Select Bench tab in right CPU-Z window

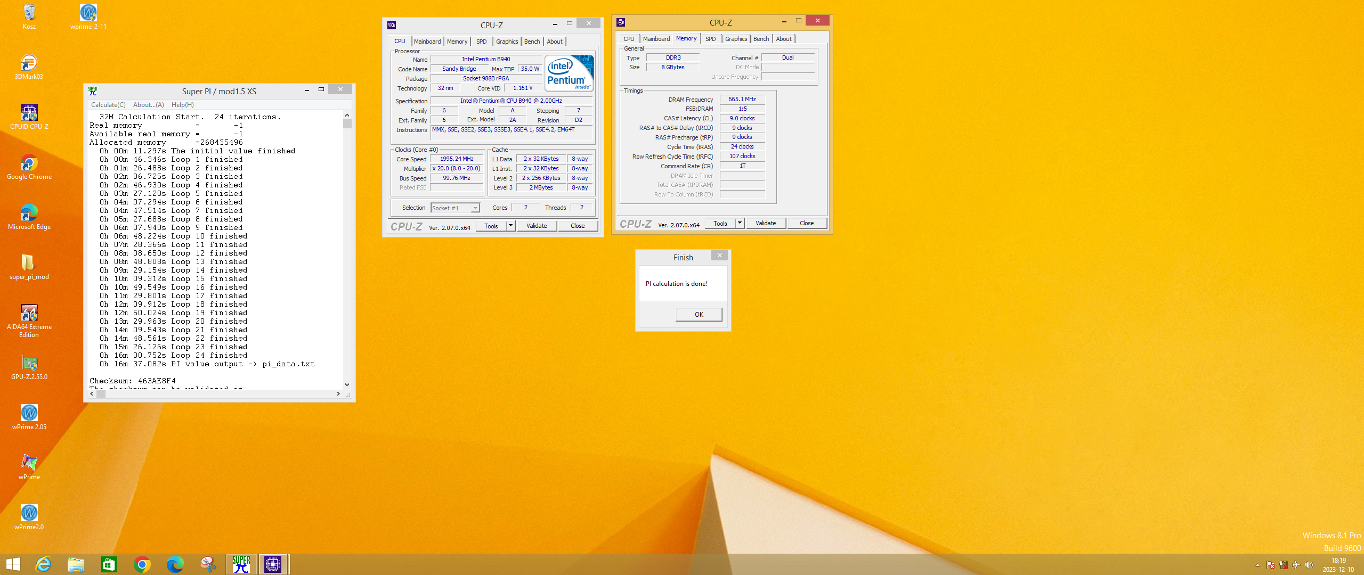(761, 39)
